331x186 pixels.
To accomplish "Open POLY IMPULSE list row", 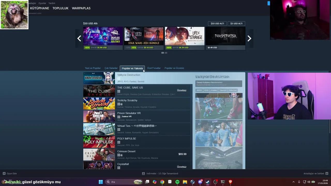I will pos(137,142).
